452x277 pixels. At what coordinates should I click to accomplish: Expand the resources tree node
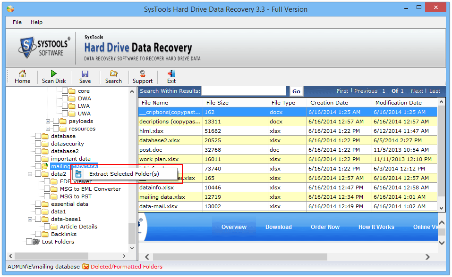[48, 129]
